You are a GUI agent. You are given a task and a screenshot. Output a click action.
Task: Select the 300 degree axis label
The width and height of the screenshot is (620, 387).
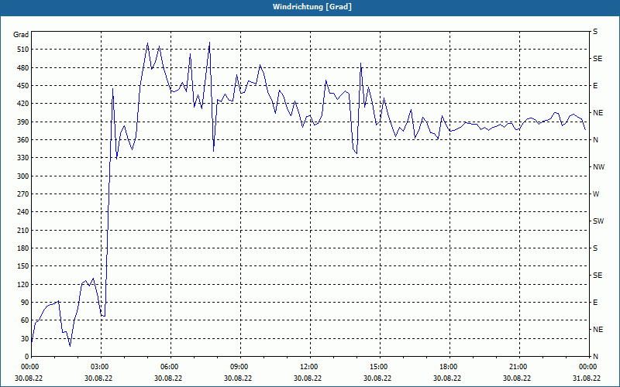point(23,176)
